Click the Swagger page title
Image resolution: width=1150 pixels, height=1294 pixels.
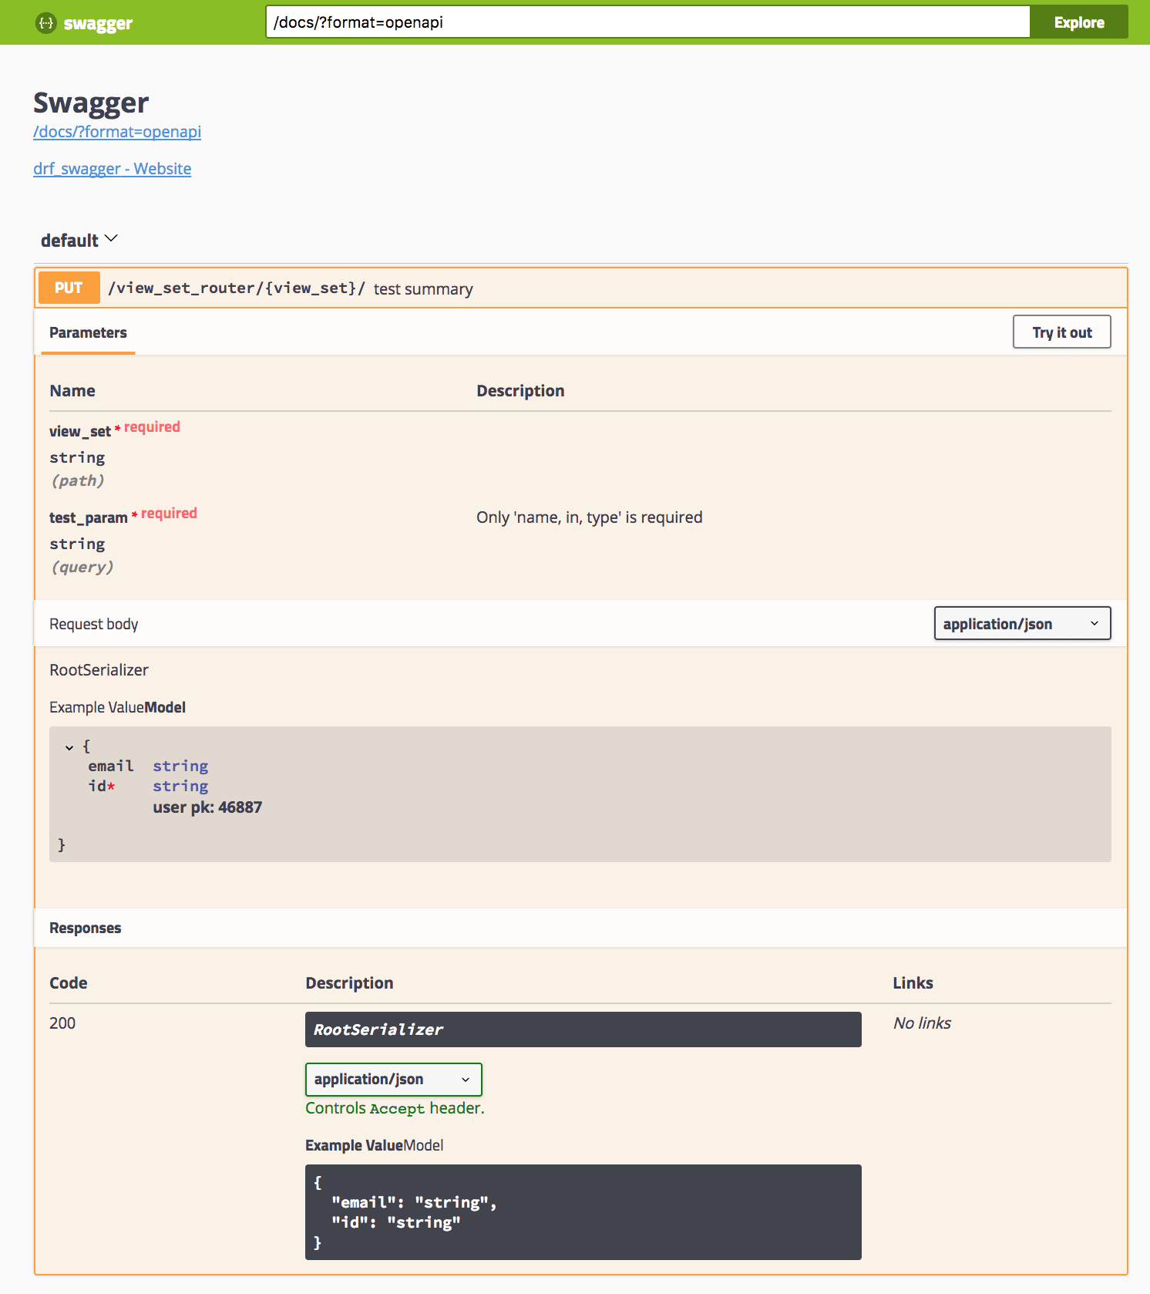coord(91,103)
